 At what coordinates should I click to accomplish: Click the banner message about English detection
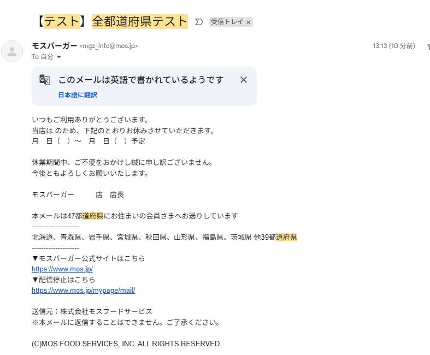[x=141, y=80]
